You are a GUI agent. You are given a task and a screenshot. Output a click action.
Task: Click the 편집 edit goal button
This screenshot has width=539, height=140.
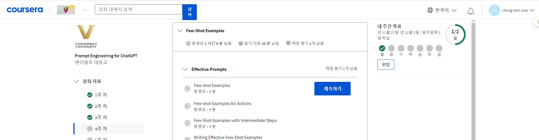pyautogui.click(x=385, y=65)
